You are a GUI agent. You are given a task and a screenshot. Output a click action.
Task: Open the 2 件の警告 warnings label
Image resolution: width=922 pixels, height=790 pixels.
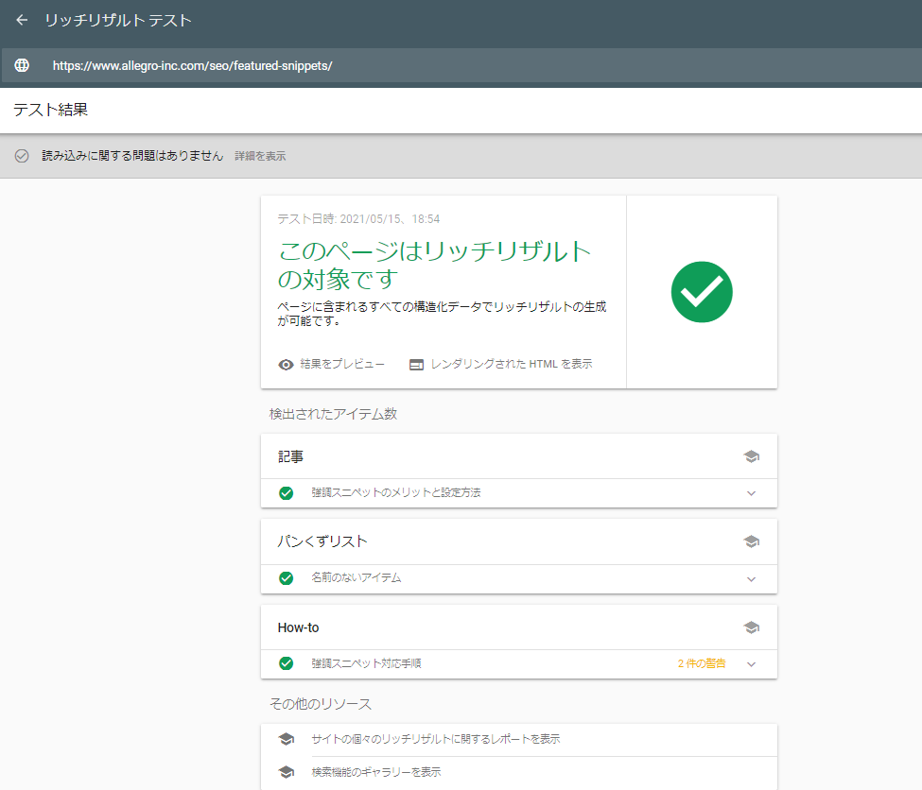(702, 664)
